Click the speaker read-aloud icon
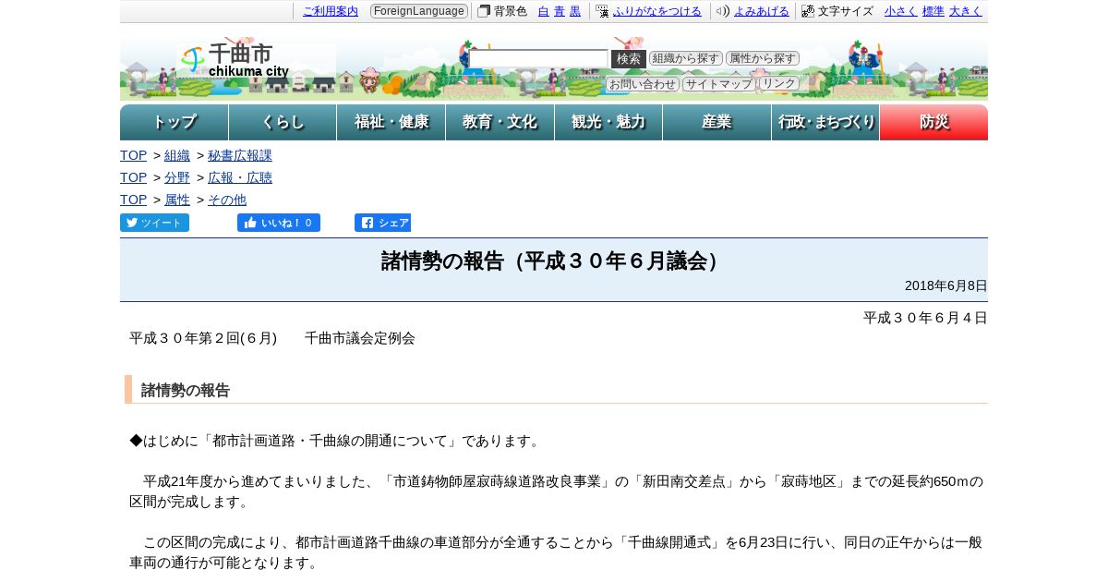The width and height of the screenshot is (1108, 582). coord(723,11)
